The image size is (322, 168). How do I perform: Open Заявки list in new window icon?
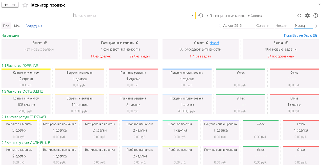[46, 43]
